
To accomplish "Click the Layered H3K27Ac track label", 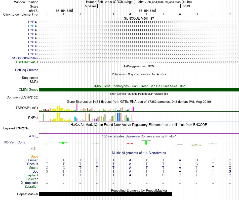I will tap(16, 128).
